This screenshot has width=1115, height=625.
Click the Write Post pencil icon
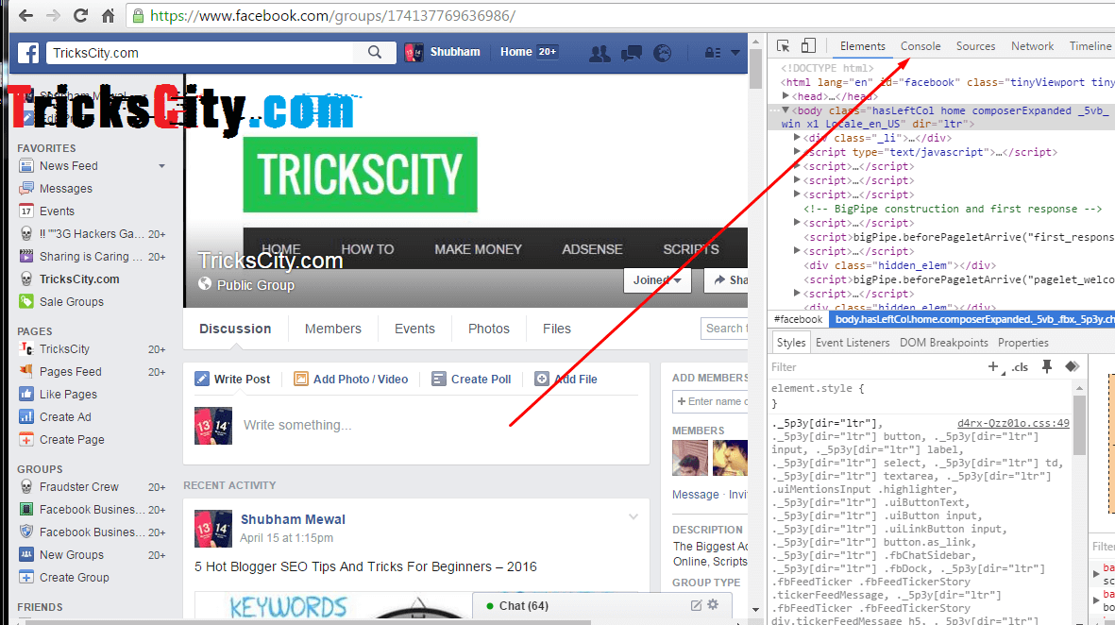203,379
